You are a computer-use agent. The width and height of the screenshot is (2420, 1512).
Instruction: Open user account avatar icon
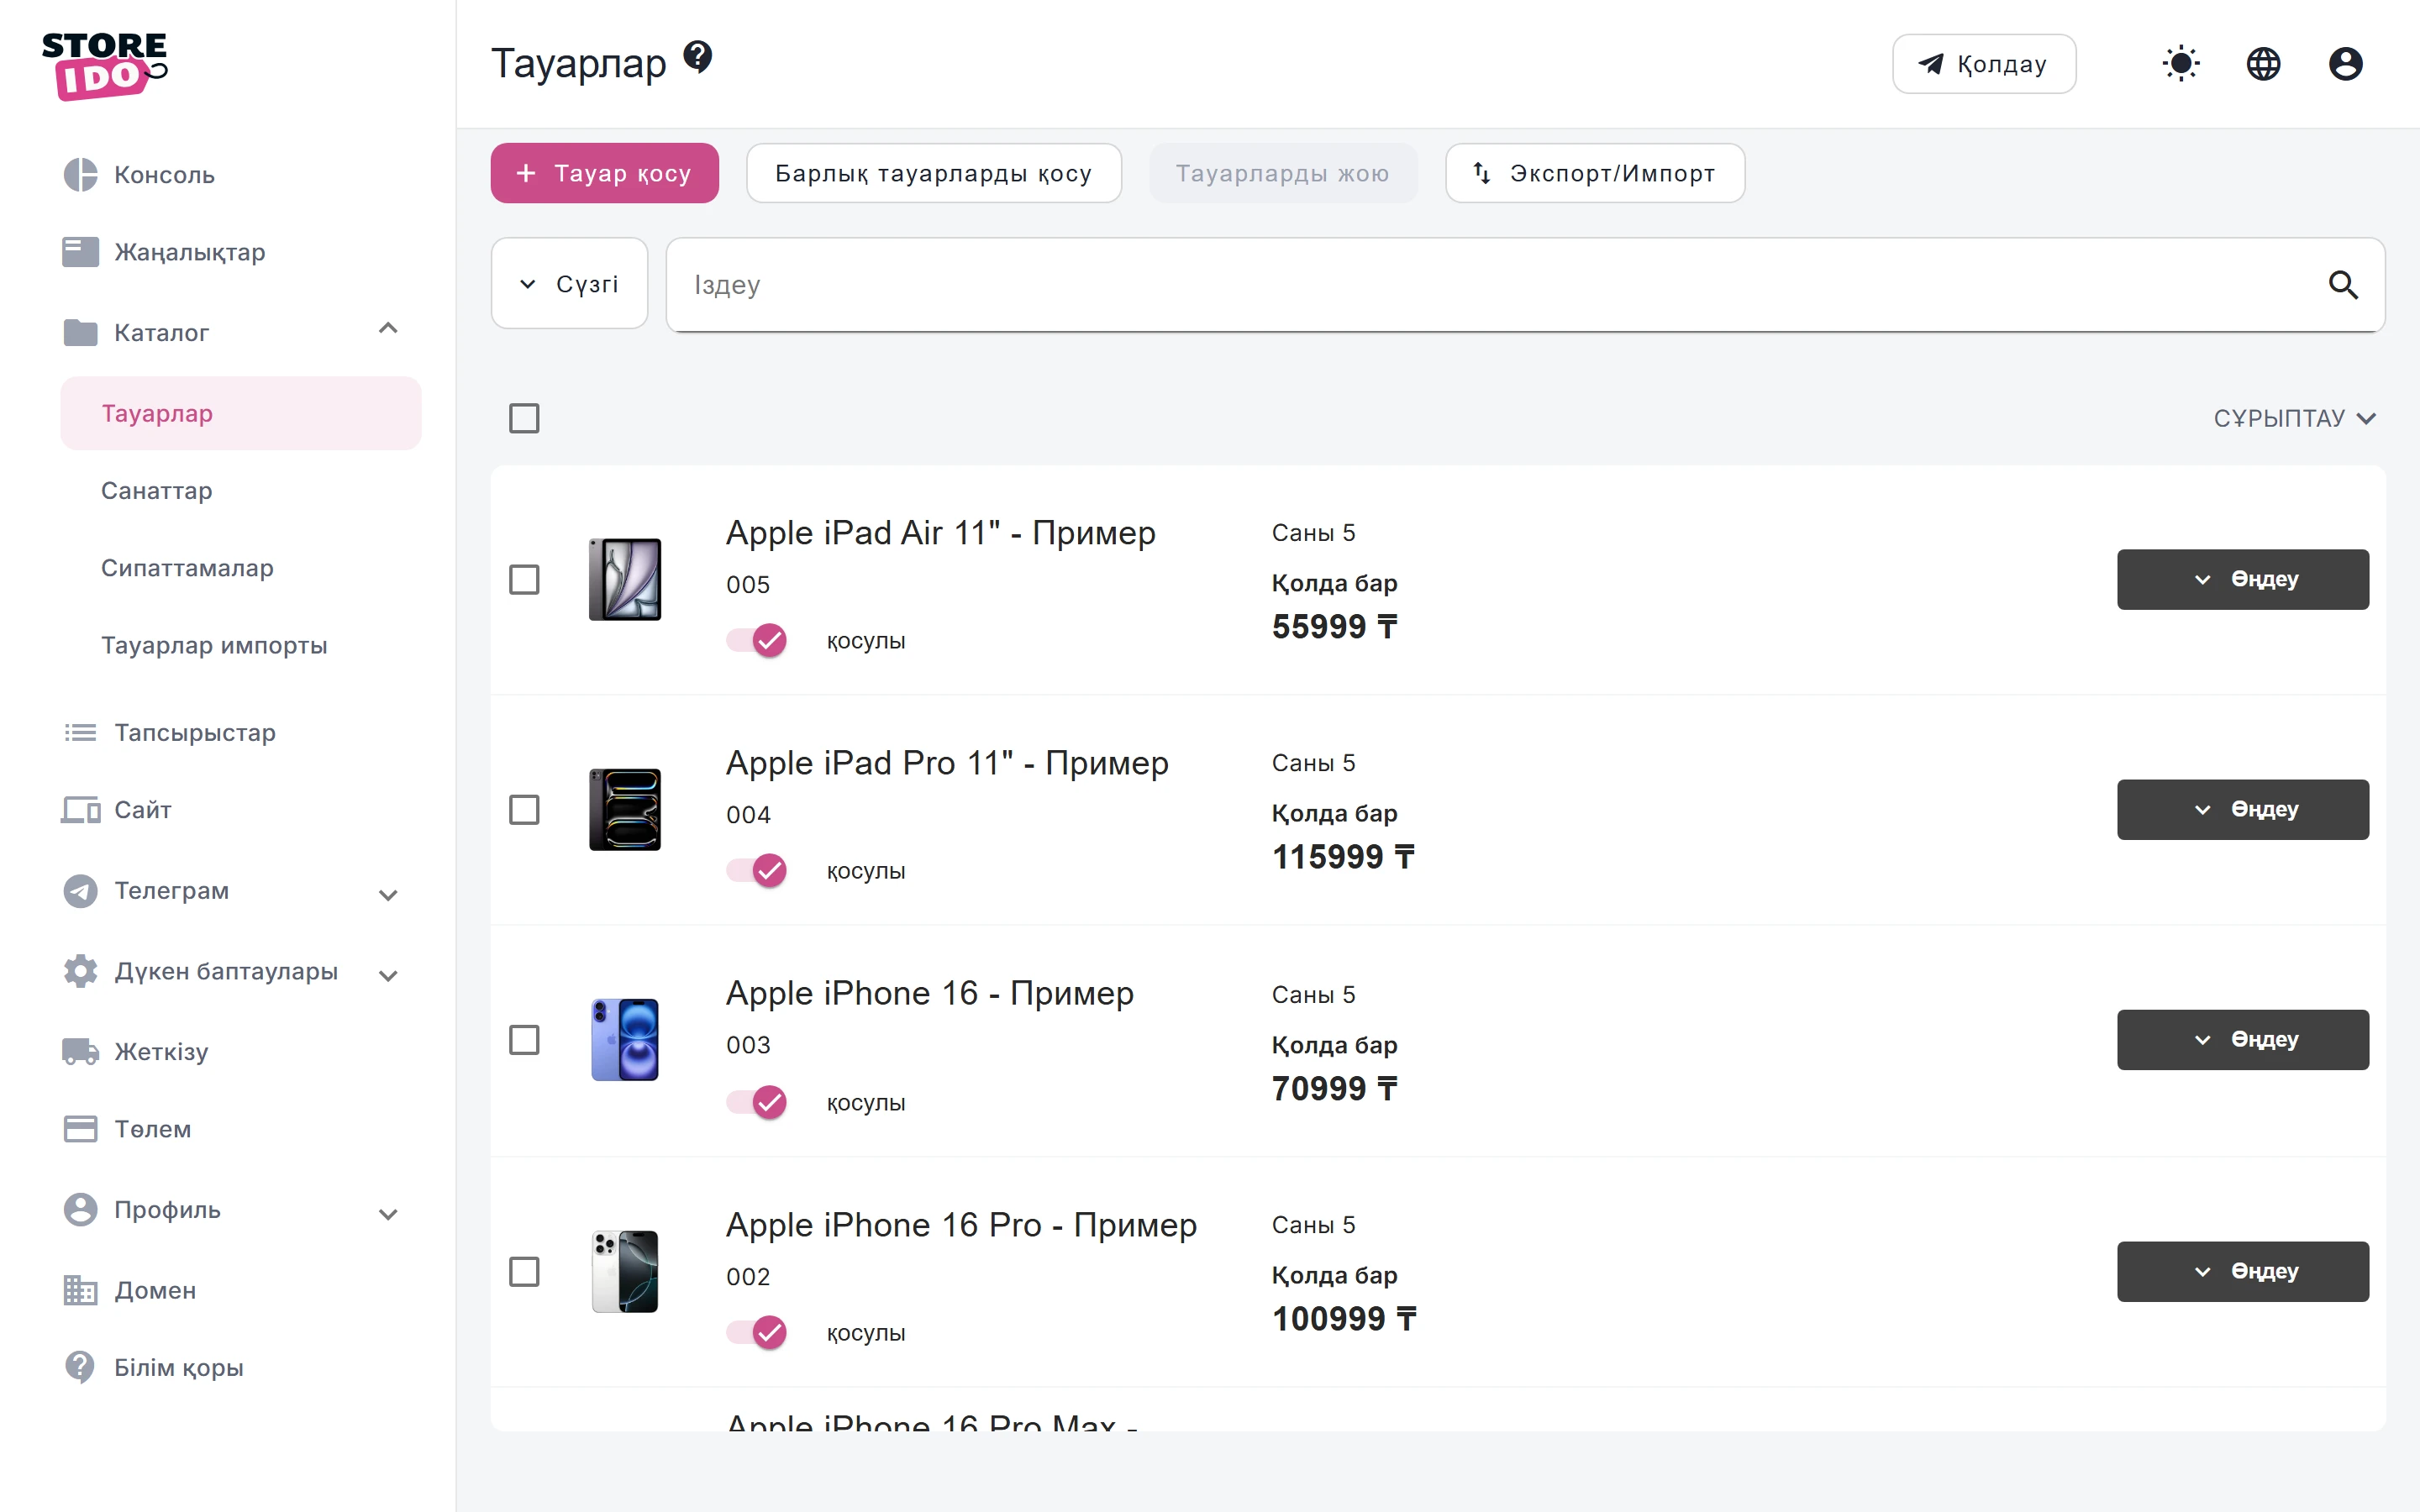(2345, 64)
